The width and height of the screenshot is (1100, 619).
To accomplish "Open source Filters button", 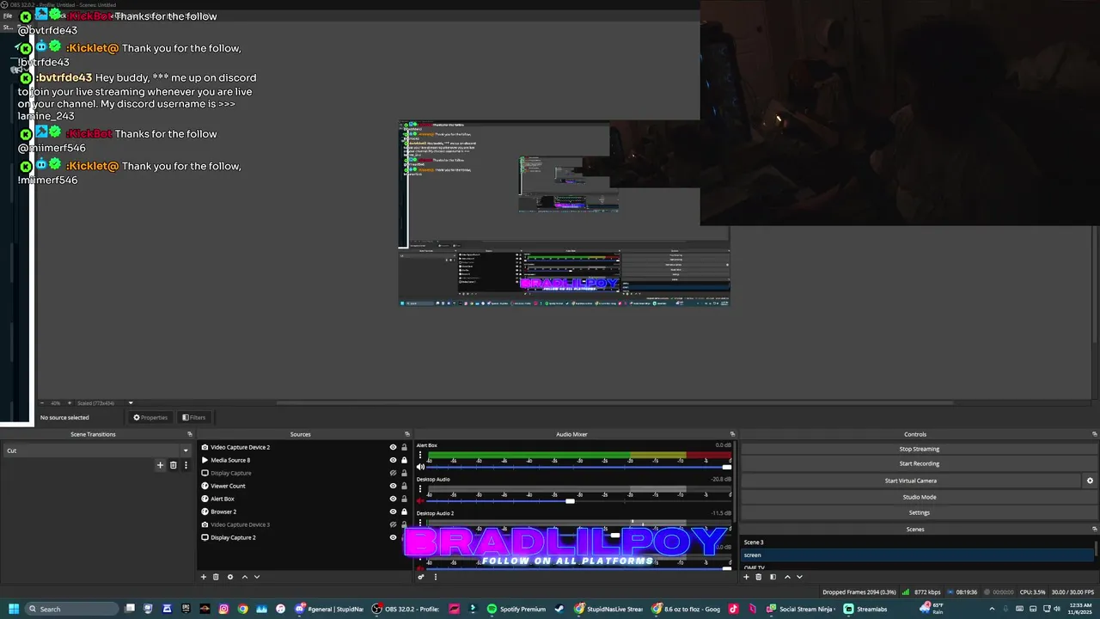I will click(x=193, y=418).
